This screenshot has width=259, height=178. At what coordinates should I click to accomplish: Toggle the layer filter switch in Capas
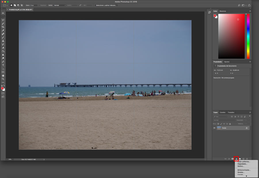249,116
